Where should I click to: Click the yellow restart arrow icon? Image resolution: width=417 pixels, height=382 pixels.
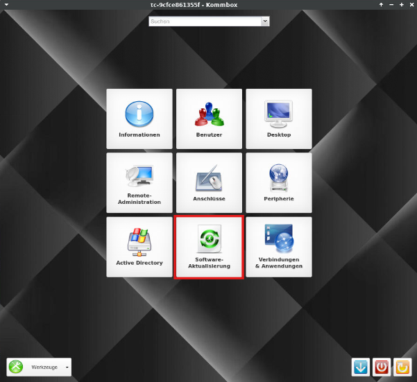pos(402,367)
